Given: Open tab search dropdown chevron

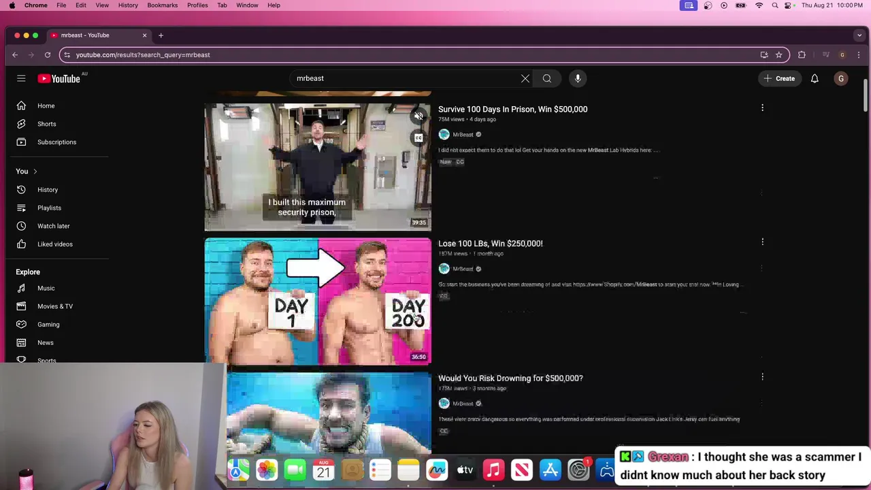Looking at the screenshot, I should (859, 35).
